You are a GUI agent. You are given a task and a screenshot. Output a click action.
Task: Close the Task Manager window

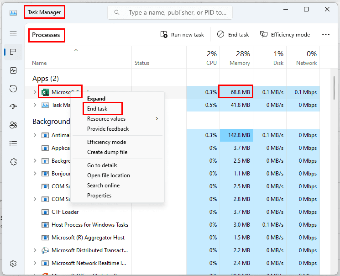point(327,9)
